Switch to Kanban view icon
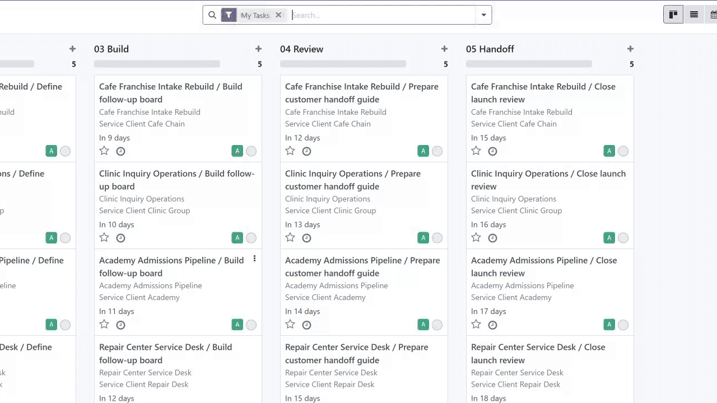Image resolution: width=717 pixels, height=403 pixels. 673,15
